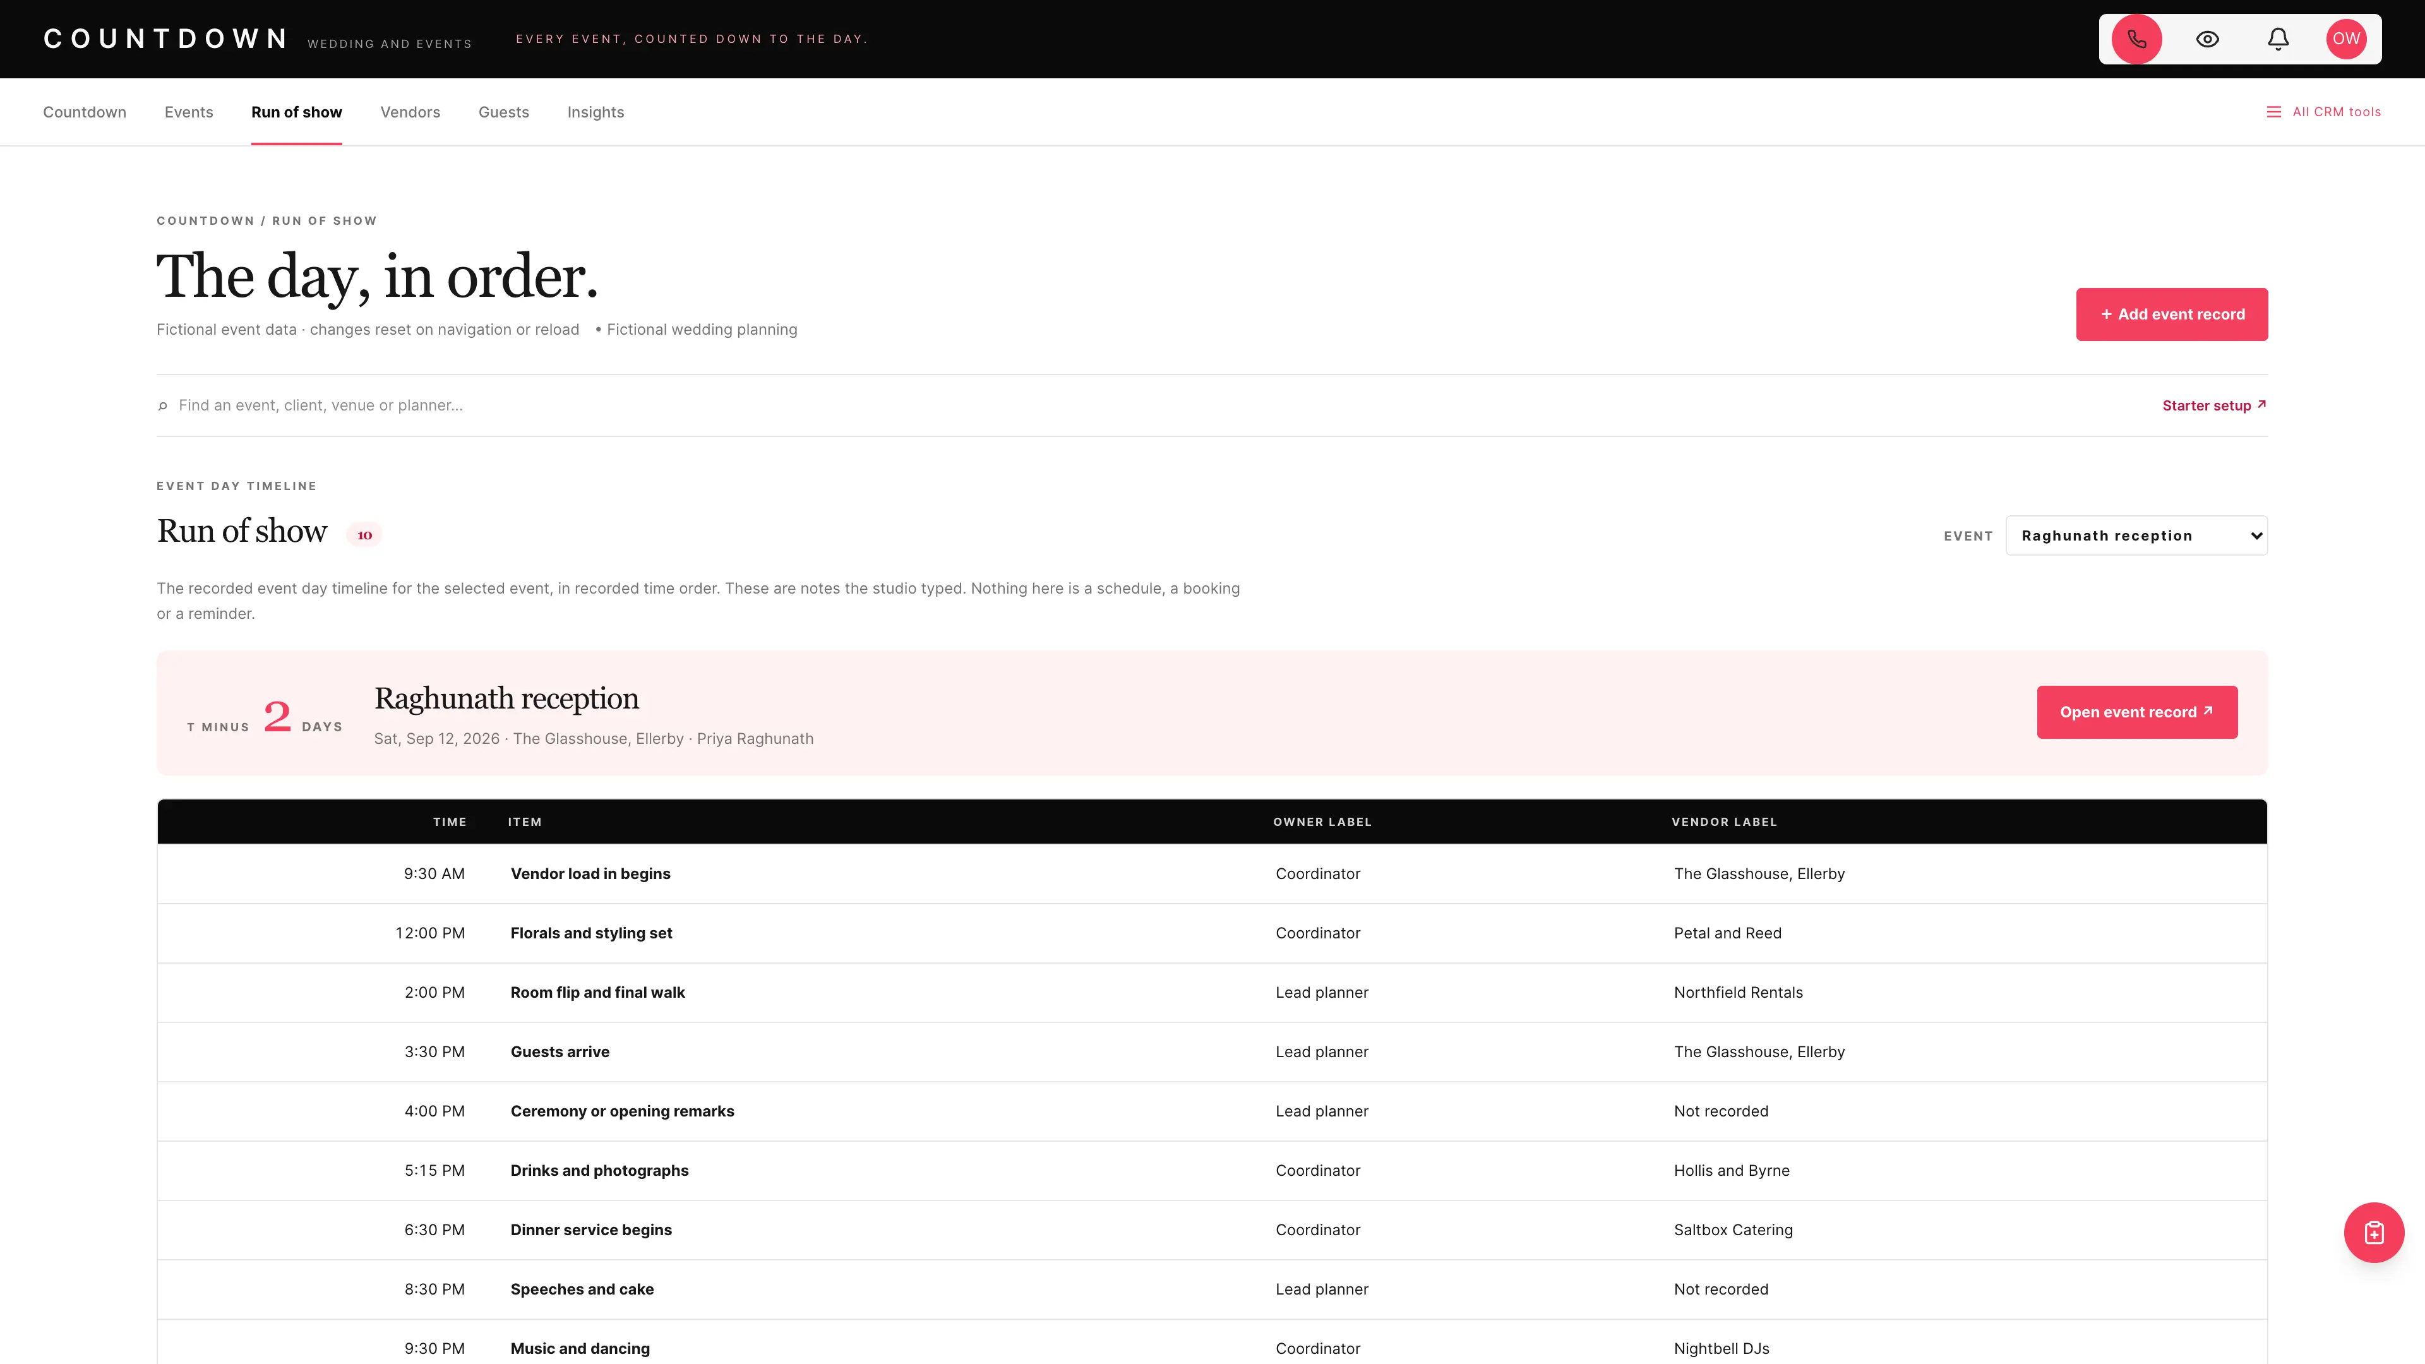Screen dimensions: 2425x1364
Task: Click the VENDOR LABEL column header
Action: point(1723,822)
